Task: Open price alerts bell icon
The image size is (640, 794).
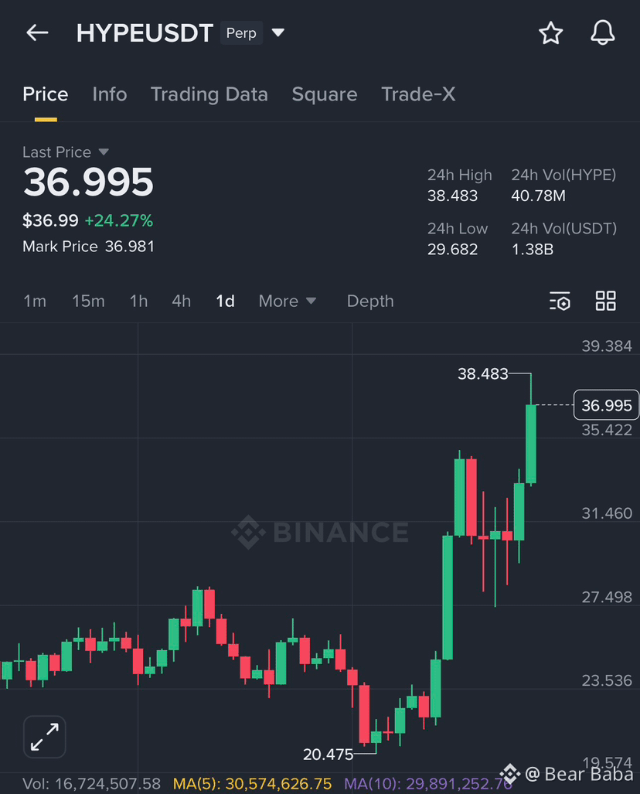Action: point(603,33)
